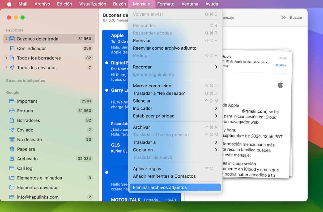The height and width of the screenshot is (212, 323).
Task: Choose Reenviar como archivo adjunto
Action: (175, 48)
